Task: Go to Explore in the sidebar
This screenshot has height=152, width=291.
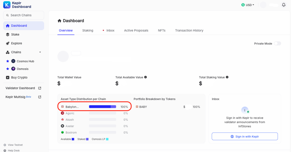Action: [16, 43]
